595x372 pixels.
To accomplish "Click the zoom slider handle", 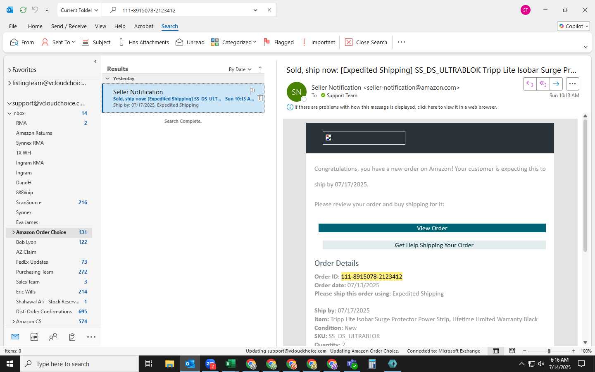I will tap(549, 351).
